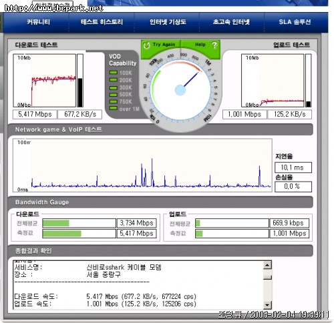Click the 5.417 Mbps download result field
This screenshot has height=323, width=334.
tap(35, 114)
